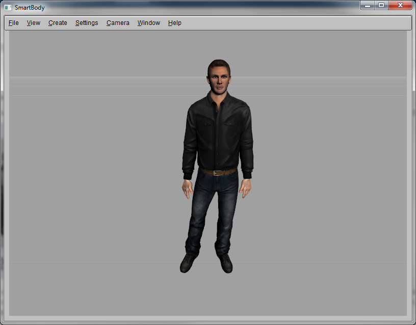Open the View menu
This screenshot has width=416, height=325.
pos(34,23)
